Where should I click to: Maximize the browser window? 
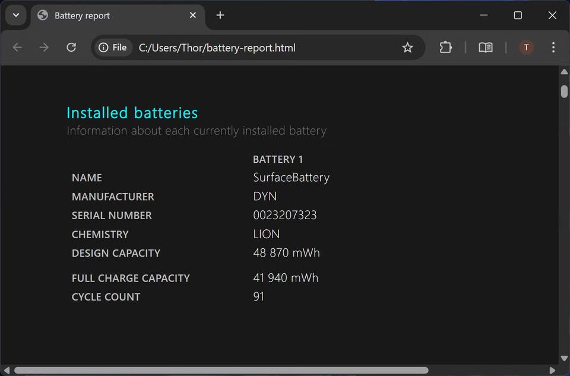pos(518,15)
